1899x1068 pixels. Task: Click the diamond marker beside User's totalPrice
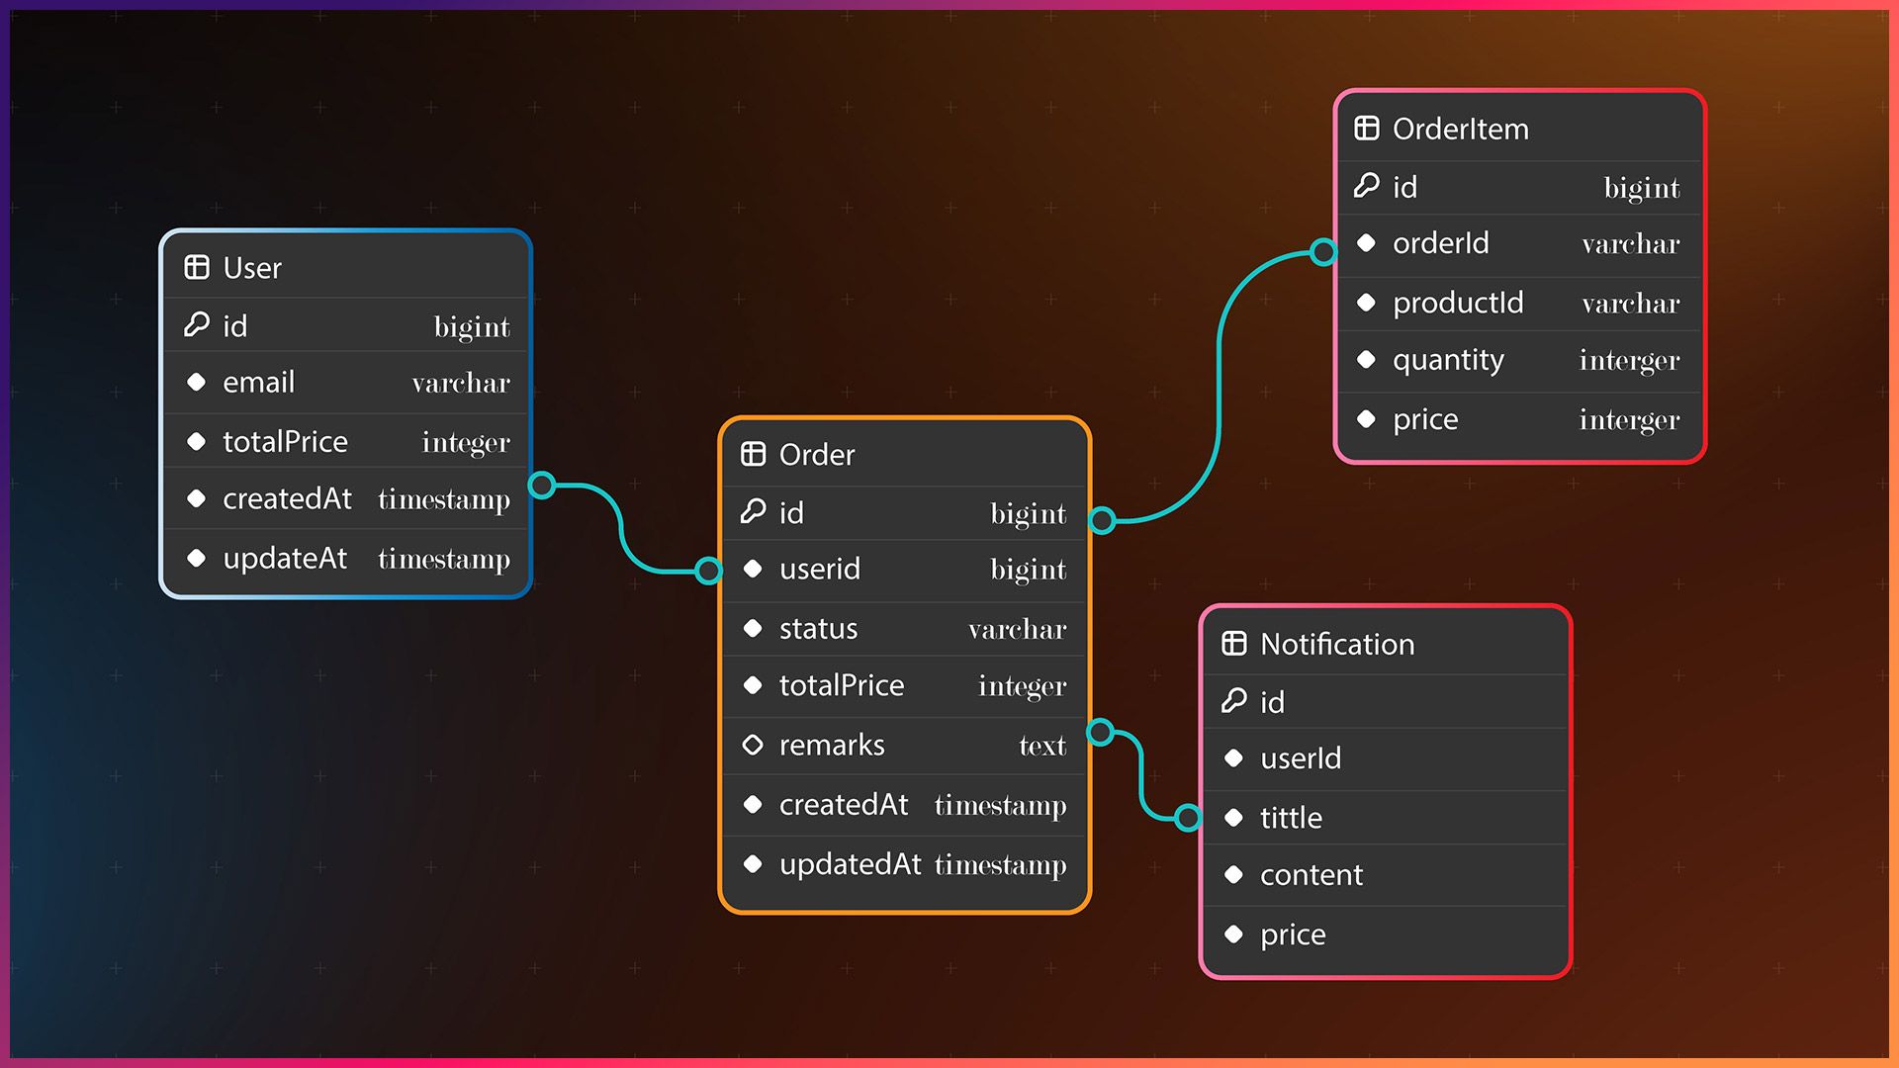coord(197,441)
